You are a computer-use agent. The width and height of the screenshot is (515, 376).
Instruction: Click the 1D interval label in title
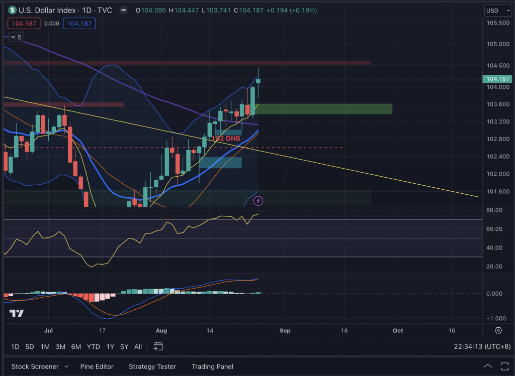pyautogui.click(x=87, y=10)
